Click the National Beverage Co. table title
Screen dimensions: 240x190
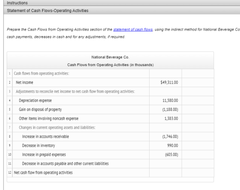111,57
